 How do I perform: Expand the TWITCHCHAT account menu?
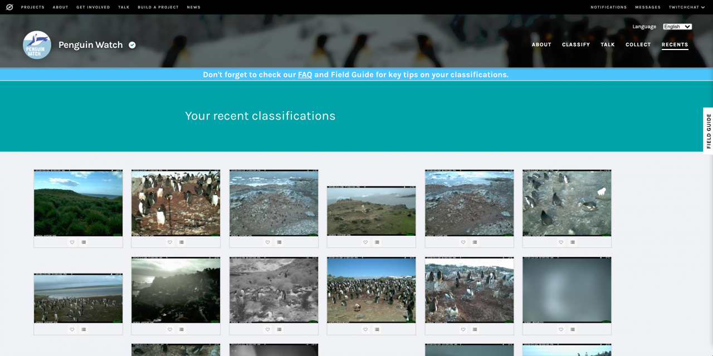[x=687, y=7]
